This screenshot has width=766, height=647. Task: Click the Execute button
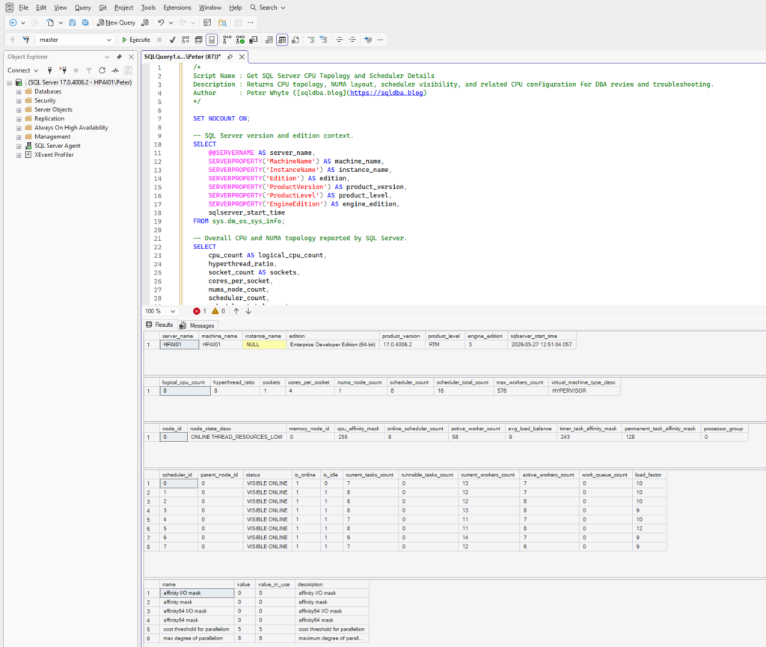click(x=136, y=40)
